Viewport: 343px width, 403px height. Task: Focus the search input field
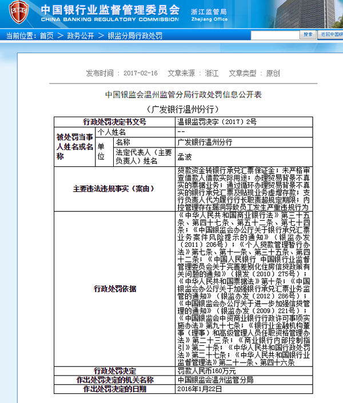pyautogui.click(x=275, y=35)
